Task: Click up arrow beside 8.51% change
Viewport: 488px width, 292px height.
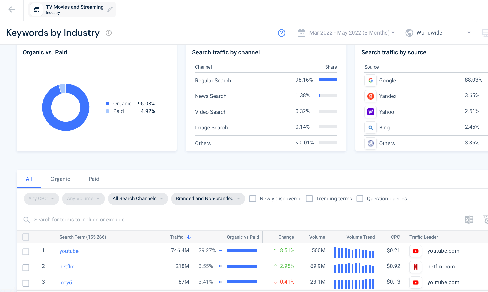Action: click(x=275, y=250)
